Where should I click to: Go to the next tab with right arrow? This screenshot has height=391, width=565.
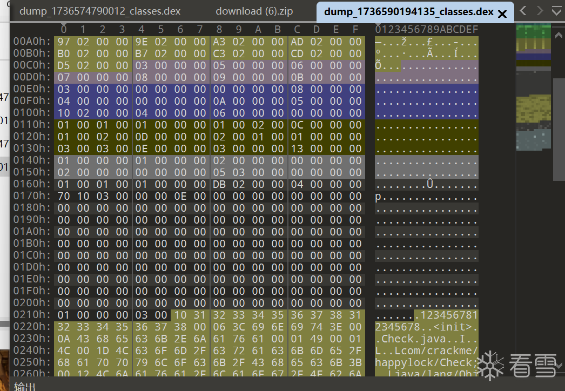tap(540, 11)
